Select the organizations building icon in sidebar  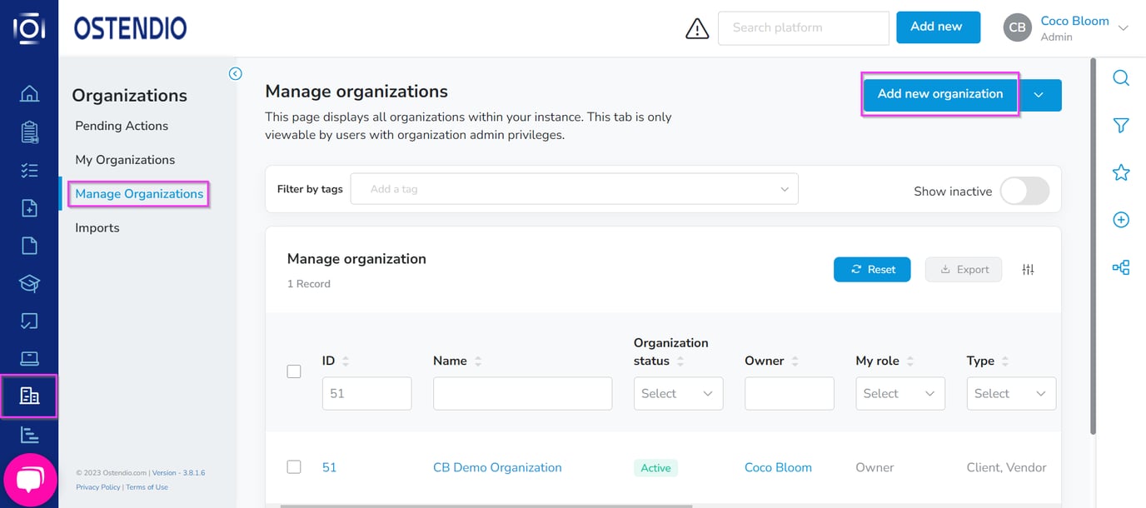click(x=29, y=396)
